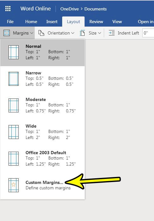This screenshot has width=154, height=221.
Task: Open the OneDrive breadcrumb link
Action: point(69,9)
